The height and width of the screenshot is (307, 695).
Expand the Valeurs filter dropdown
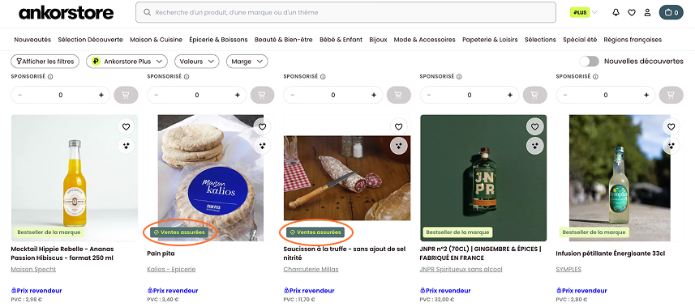coord(197,62)
